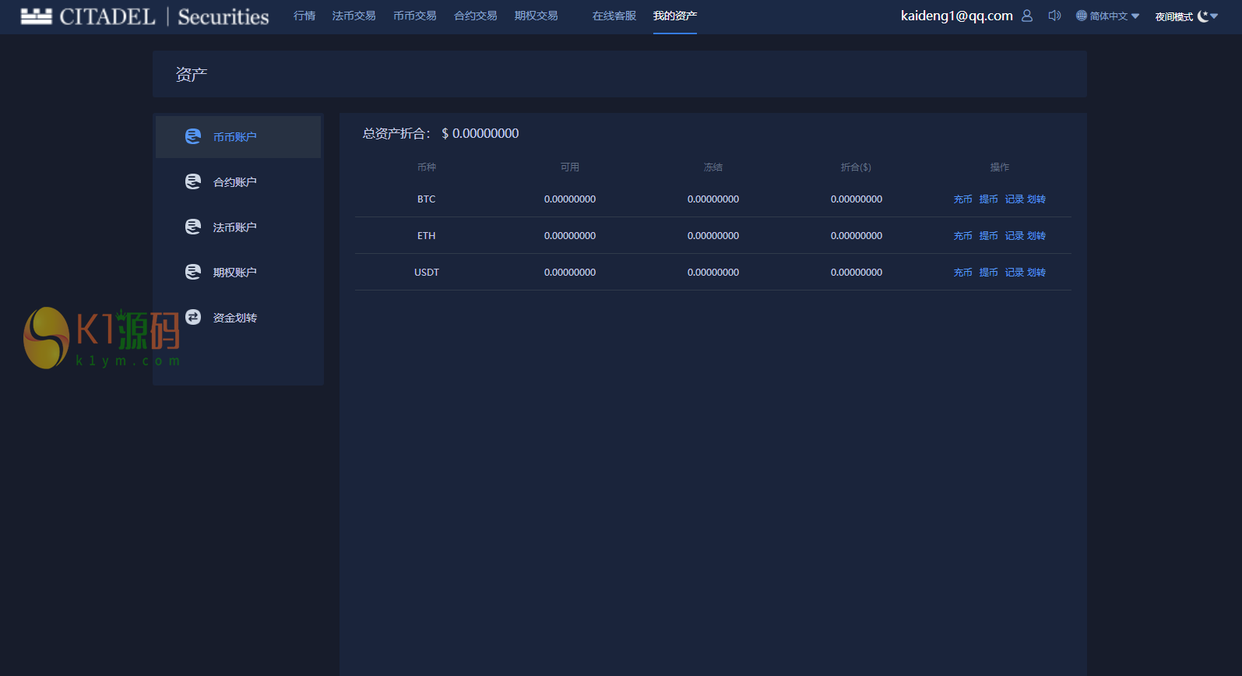1242x676 pixels.
Task: Expand the 夜间模式 dropdown arrow
Action: (1214, 16)
